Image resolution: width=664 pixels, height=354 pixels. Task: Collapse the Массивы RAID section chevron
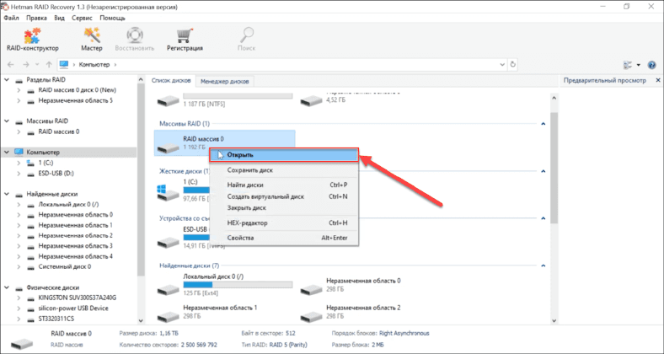(541, 124)
